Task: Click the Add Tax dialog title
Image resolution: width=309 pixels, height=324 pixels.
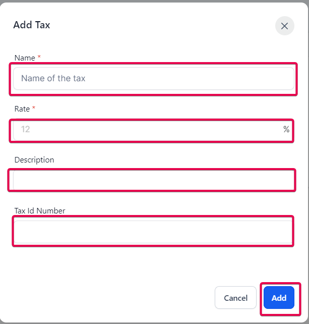Action: click(x=32, y=25)
